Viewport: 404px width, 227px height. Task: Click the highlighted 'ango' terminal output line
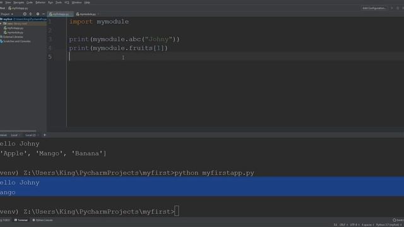(8, 192)
